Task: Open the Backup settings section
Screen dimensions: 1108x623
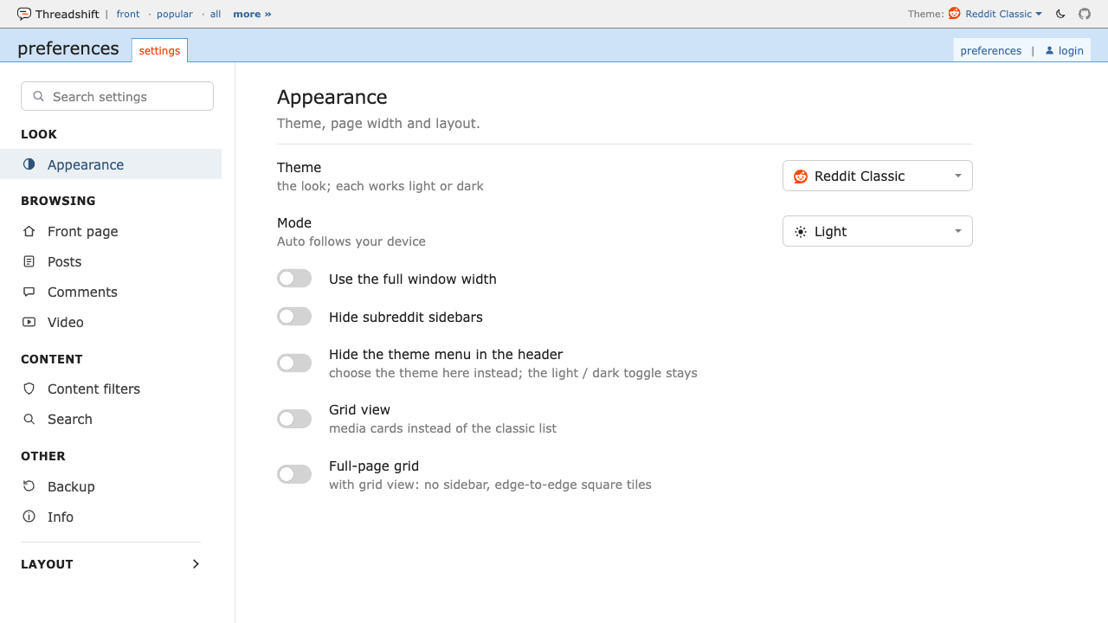Action: point(111,486)
